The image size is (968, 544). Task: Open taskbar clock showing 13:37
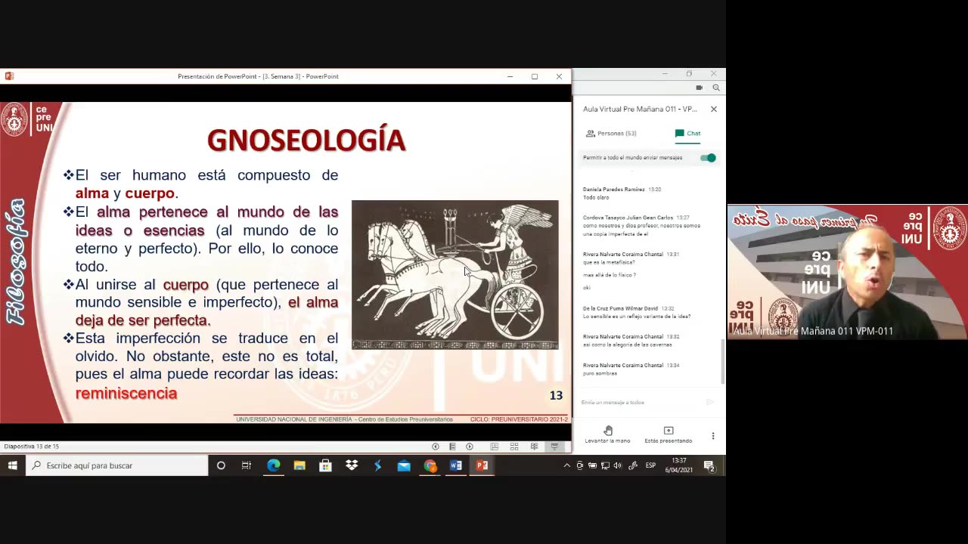coord(679,465)
